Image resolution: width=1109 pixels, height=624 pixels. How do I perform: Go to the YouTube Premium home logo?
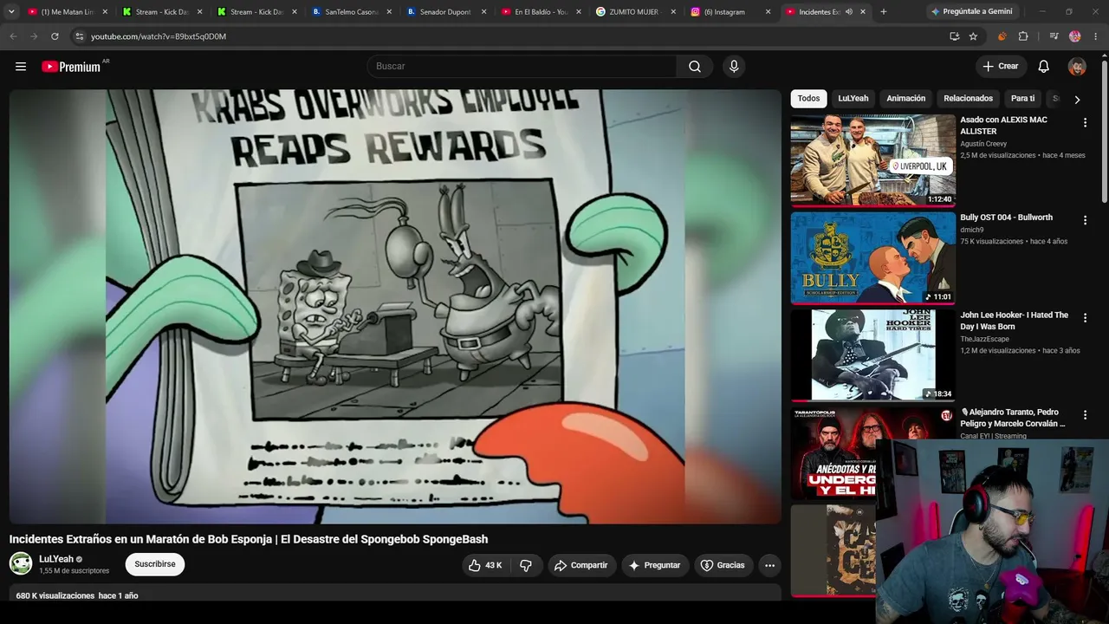[71, 67]
